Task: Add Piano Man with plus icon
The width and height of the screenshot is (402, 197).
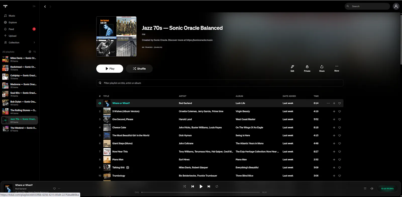Action: (x=334, y=160)
